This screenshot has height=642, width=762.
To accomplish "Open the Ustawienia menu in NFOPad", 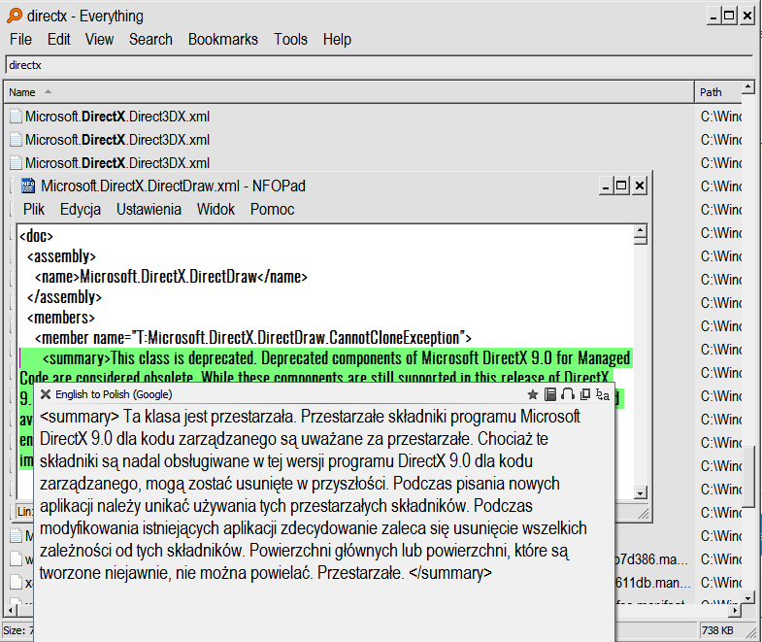I will coord(149,209).
